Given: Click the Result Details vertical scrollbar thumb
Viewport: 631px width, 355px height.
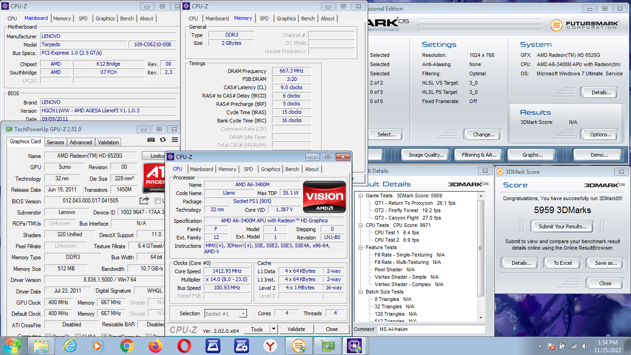Looking at the screenshot, I should (481, 248).
